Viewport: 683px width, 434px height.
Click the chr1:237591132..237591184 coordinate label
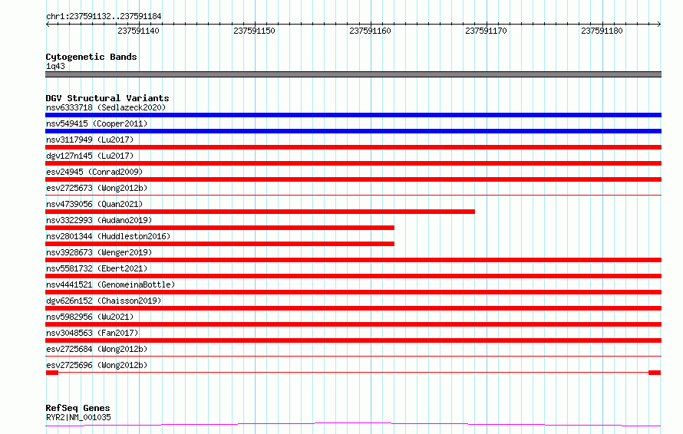pos(104,16)
